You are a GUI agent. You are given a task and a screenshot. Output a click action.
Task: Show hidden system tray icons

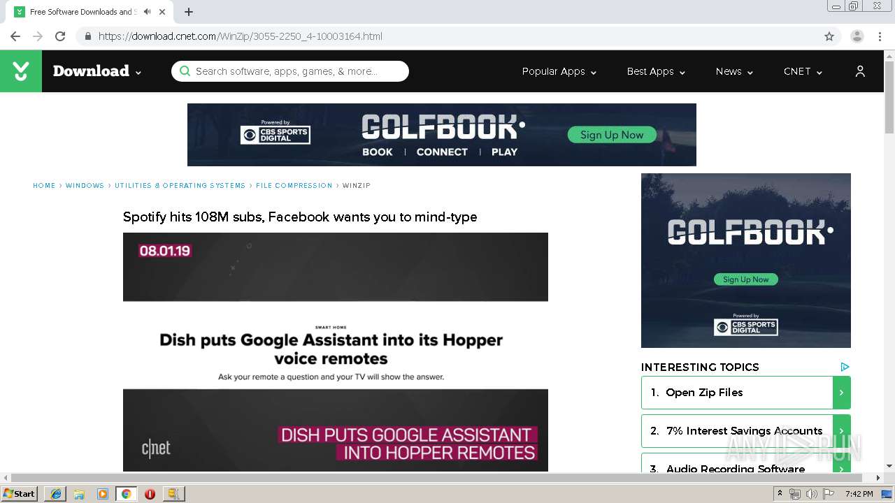coord(780,494)
